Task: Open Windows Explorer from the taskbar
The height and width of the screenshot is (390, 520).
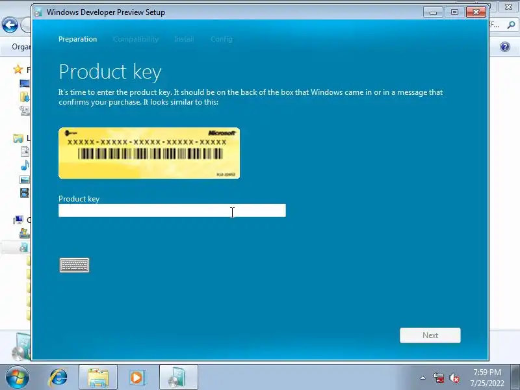Action: point(98,378)
